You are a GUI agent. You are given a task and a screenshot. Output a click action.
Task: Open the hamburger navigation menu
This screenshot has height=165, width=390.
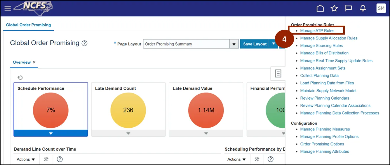(x=8, y=8)
